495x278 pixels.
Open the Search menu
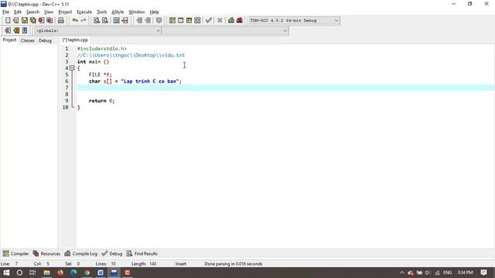click(x=32, y=12)
